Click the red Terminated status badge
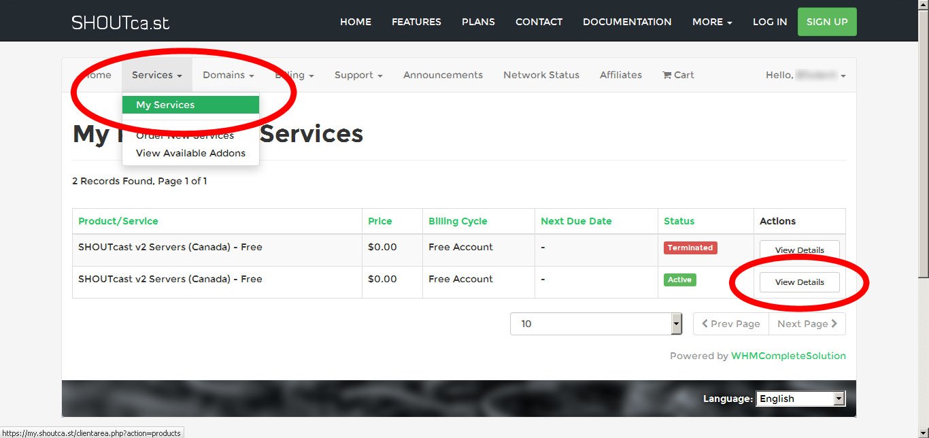Image resolution: width=929 pixels, height=438 pixels. pyautogui.click(x=690, y=248)
